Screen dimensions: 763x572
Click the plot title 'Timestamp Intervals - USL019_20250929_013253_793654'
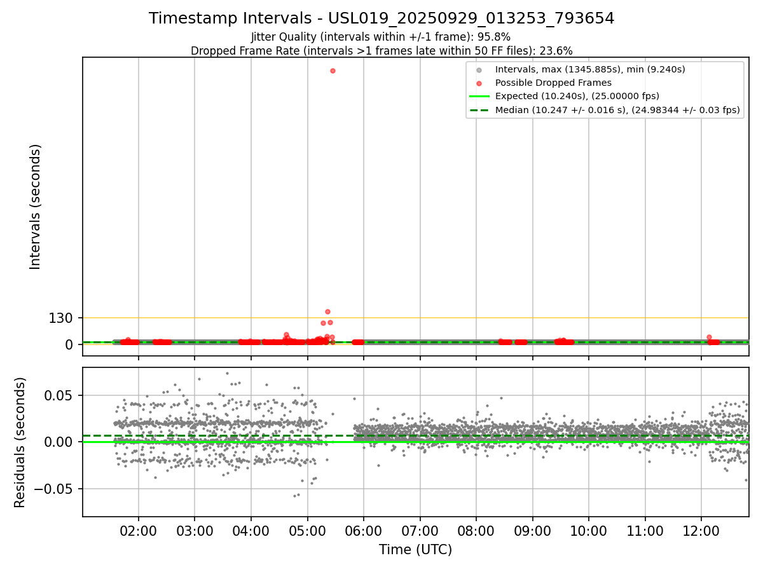[381, 18]
